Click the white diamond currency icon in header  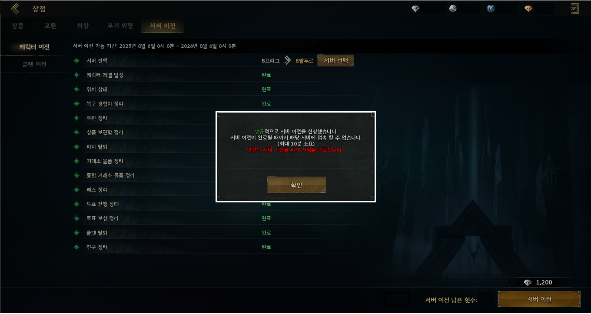pyautogui.click(x=415, y=9)
